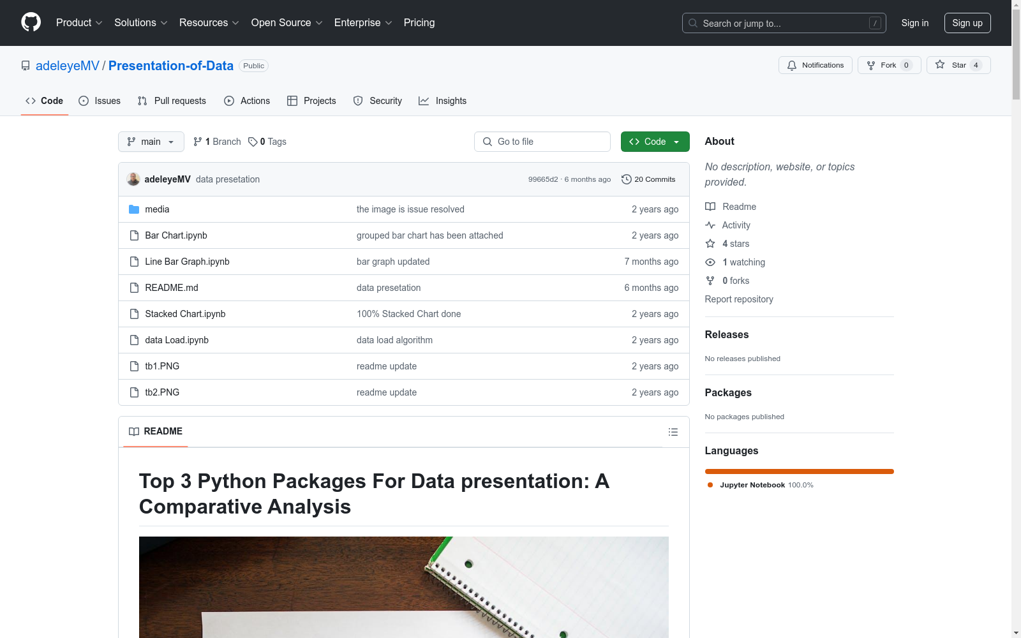Open commit '100% Stacked Chart done'
Screen dimensions: 1021x638
pyautogui.click(x=408, y=314)
